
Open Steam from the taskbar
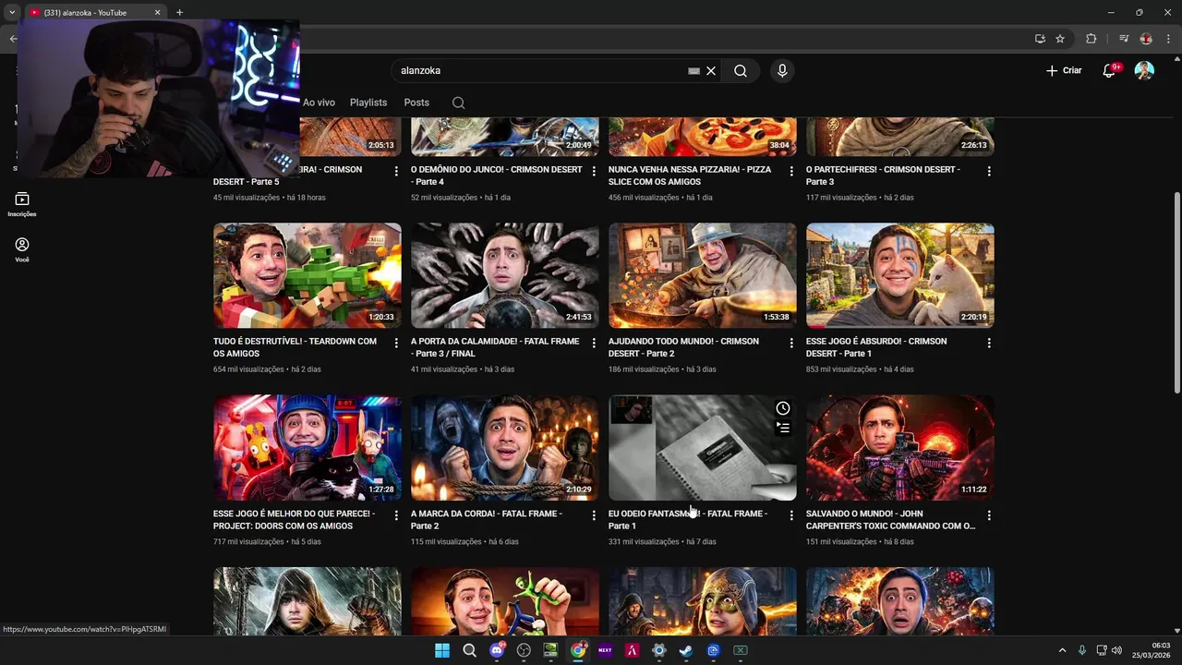tap(686, 650)
